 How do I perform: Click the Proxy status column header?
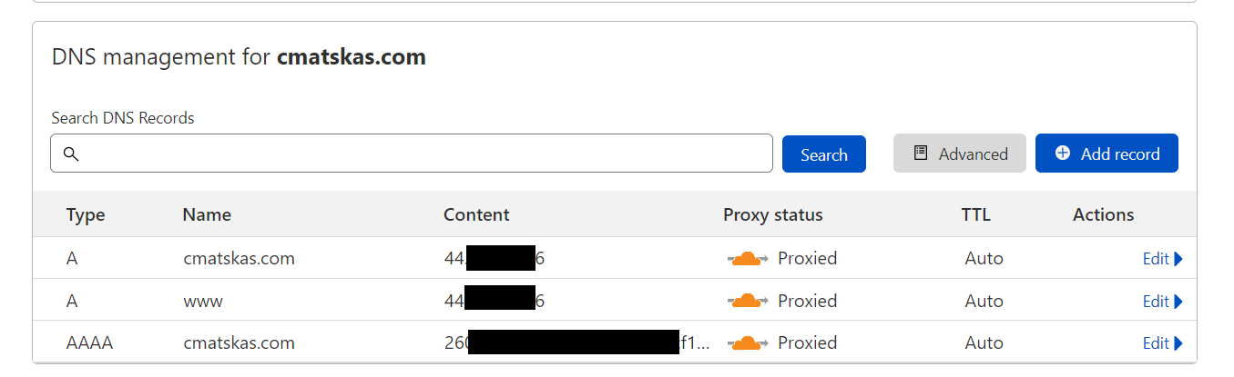click(773, 215)
